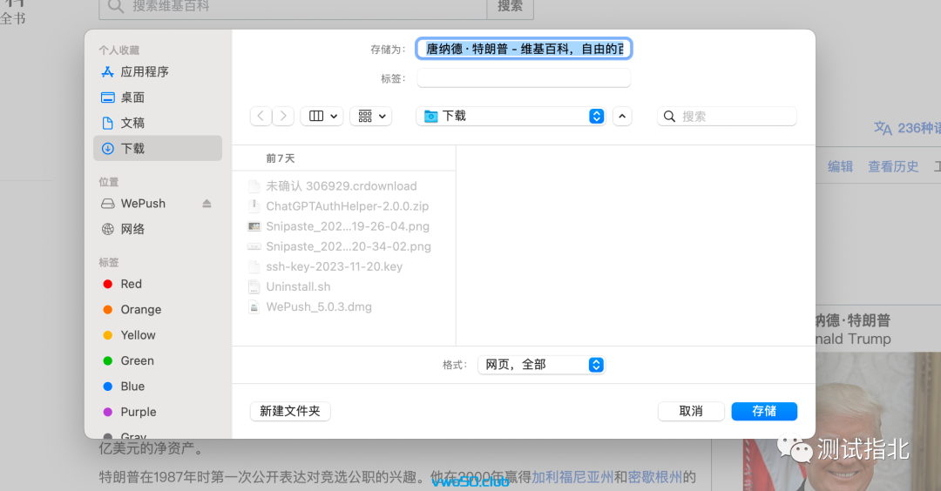Open 查看历史 tab on Wikipedia page
This screenshot has width=941, height=491.
coord(893,166)
